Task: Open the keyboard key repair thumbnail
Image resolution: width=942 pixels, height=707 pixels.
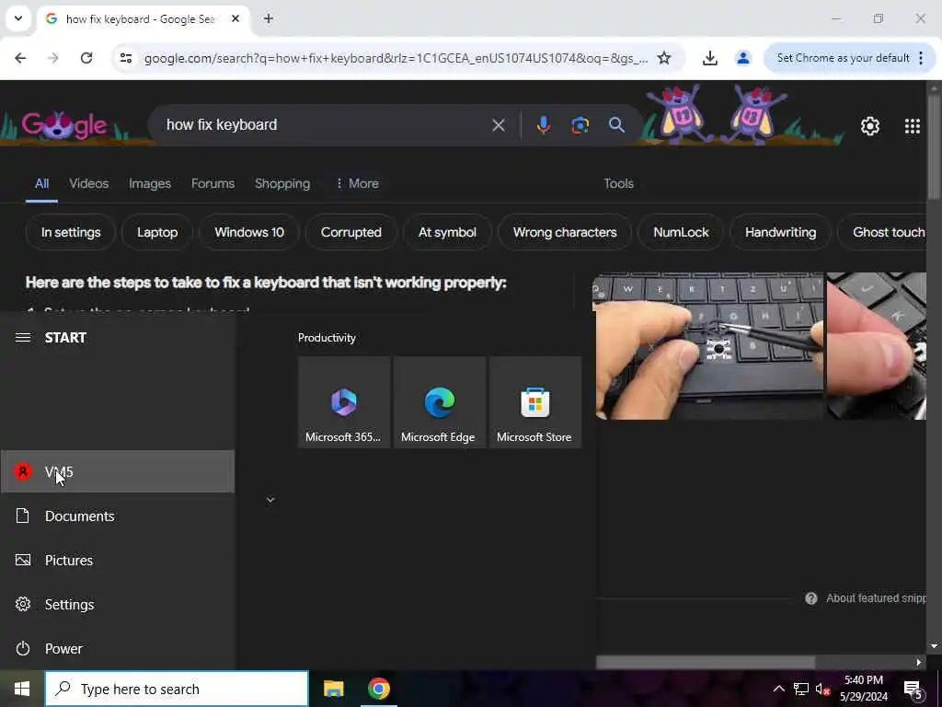Action: coord(707,346)
